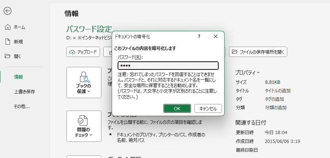Click the password input field

pyautogui.click(x=168, y=65)
